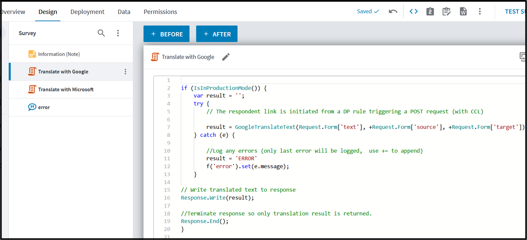Click script icon beside editor title
The image size is (527, 240).
pyautogui.click(x=154, y=57)
